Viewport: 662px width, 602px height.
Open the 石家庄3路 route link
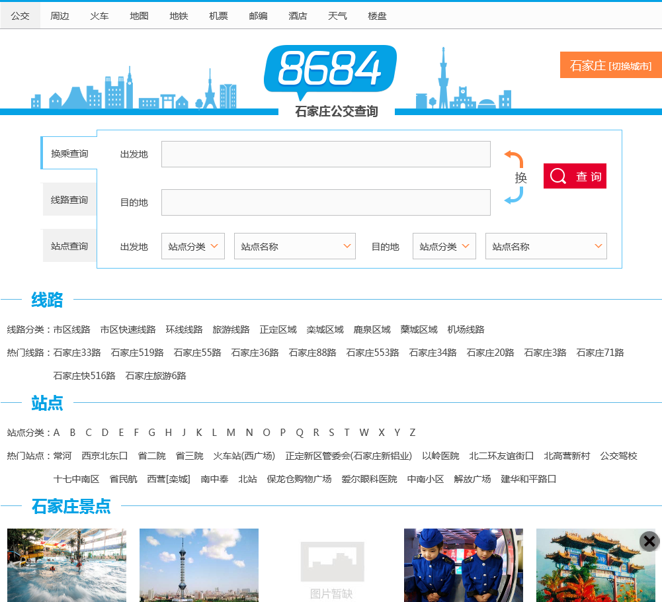point(545,353)
